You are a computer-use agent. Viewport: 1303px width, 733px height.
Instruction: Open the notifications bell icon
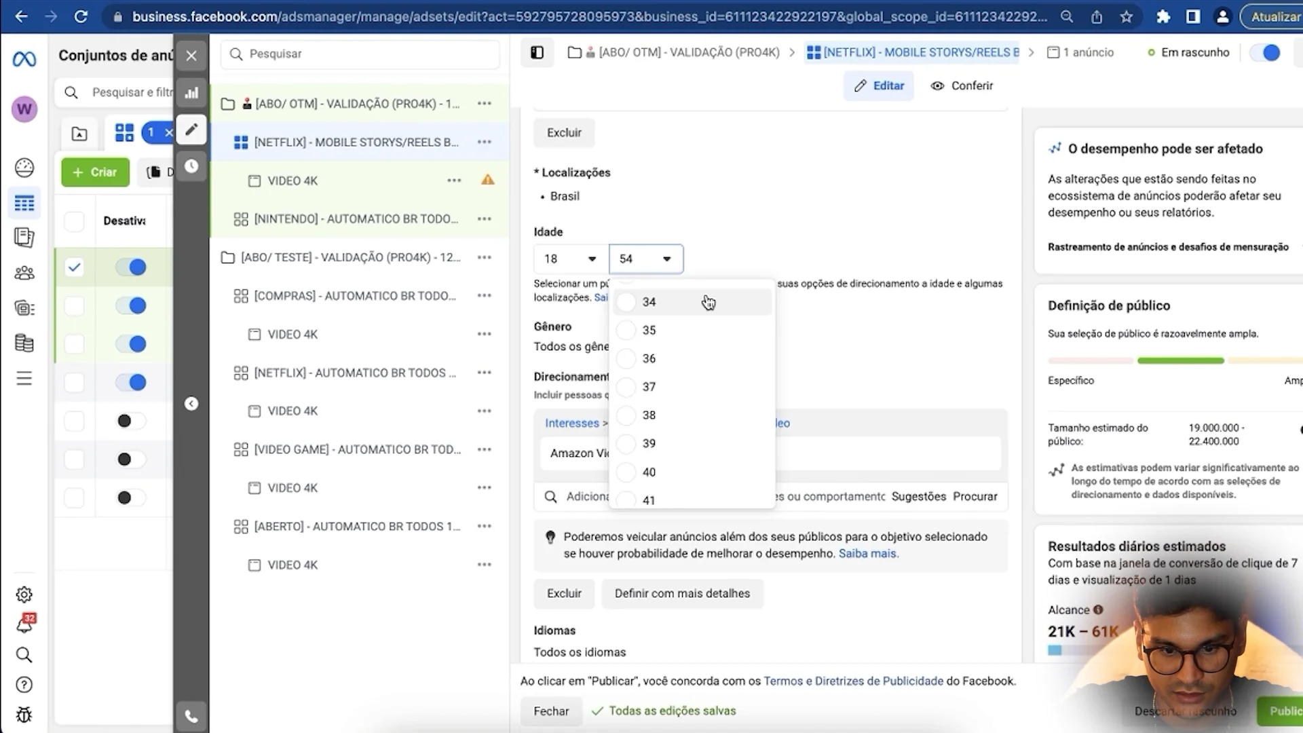24,624
